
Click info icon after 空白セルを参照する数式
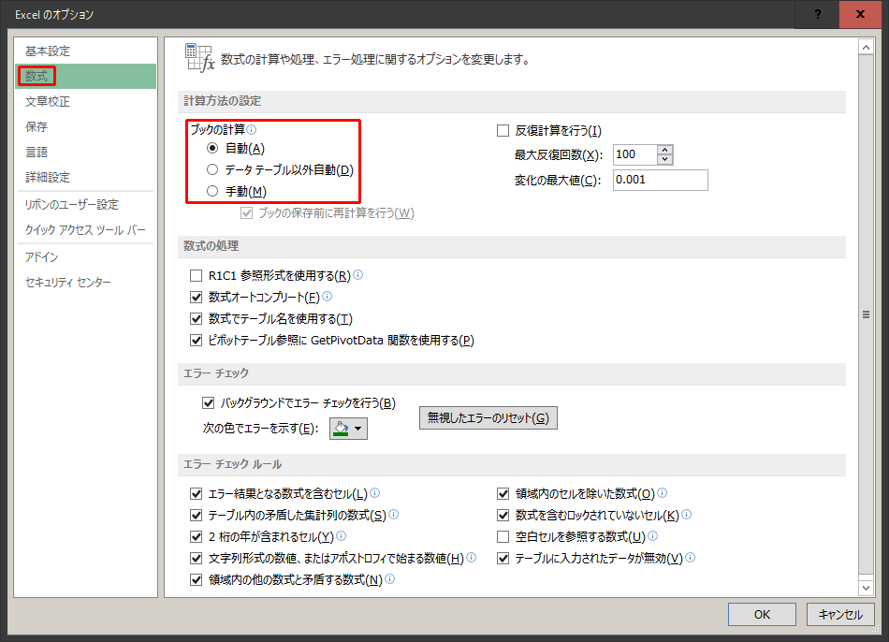pyautogui.click(x=652, y=536)
